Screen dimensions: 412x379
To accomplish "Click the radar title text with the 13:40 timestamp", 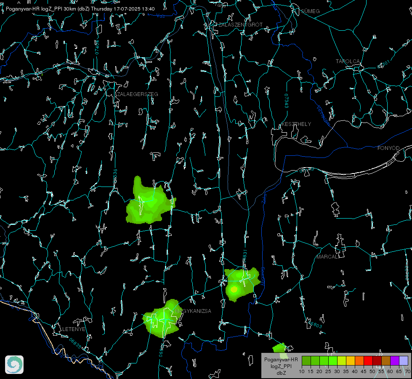I will click(80, 9).
